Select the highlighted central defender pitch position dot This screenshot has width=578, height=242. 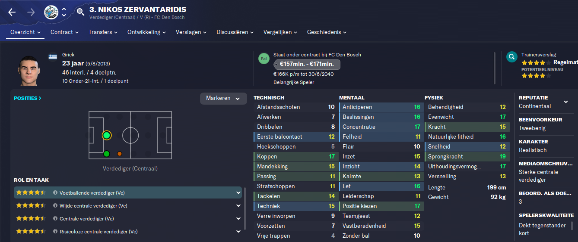pos(107,135)
